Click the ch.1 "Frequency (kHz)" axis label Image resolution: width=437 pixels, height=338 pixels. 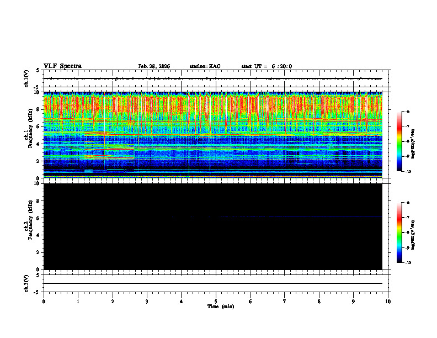coord(30,133)
